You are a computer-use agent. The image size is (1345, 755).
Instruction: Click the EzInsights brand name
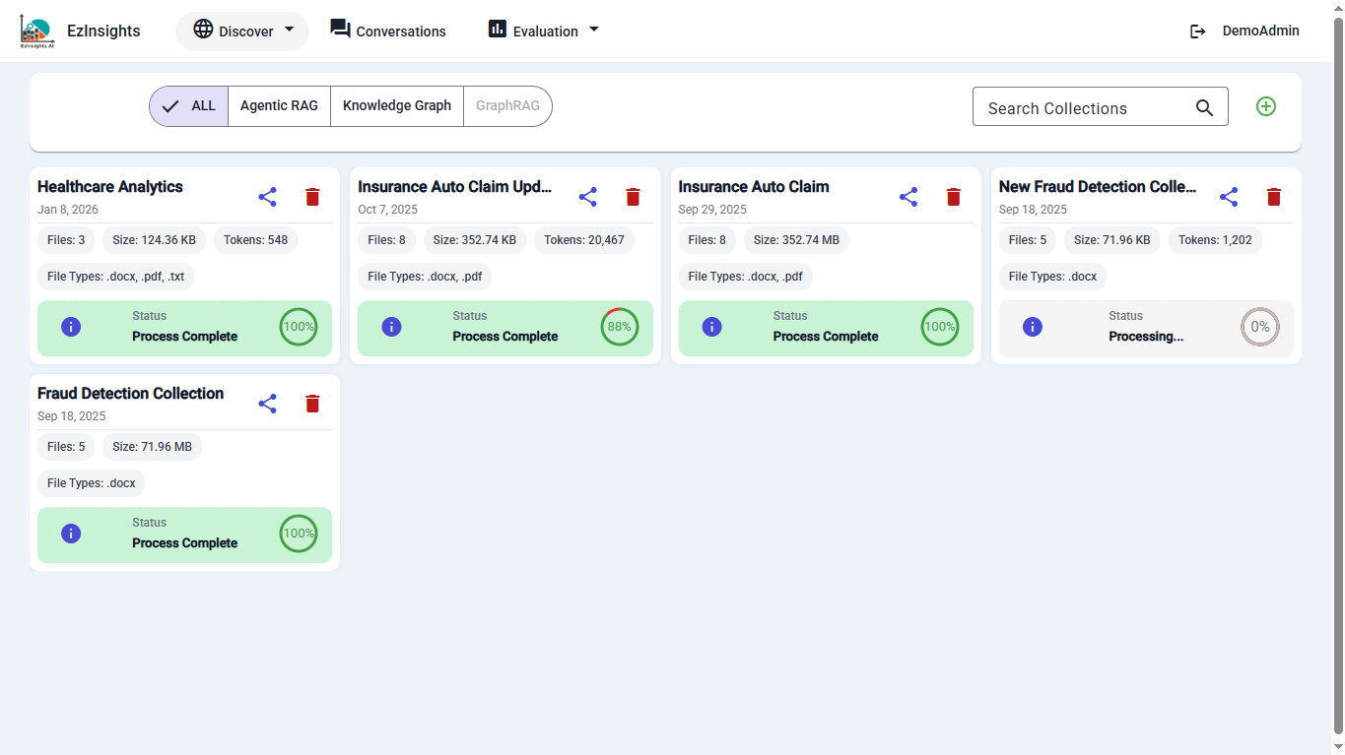click(x=103, y=31)
